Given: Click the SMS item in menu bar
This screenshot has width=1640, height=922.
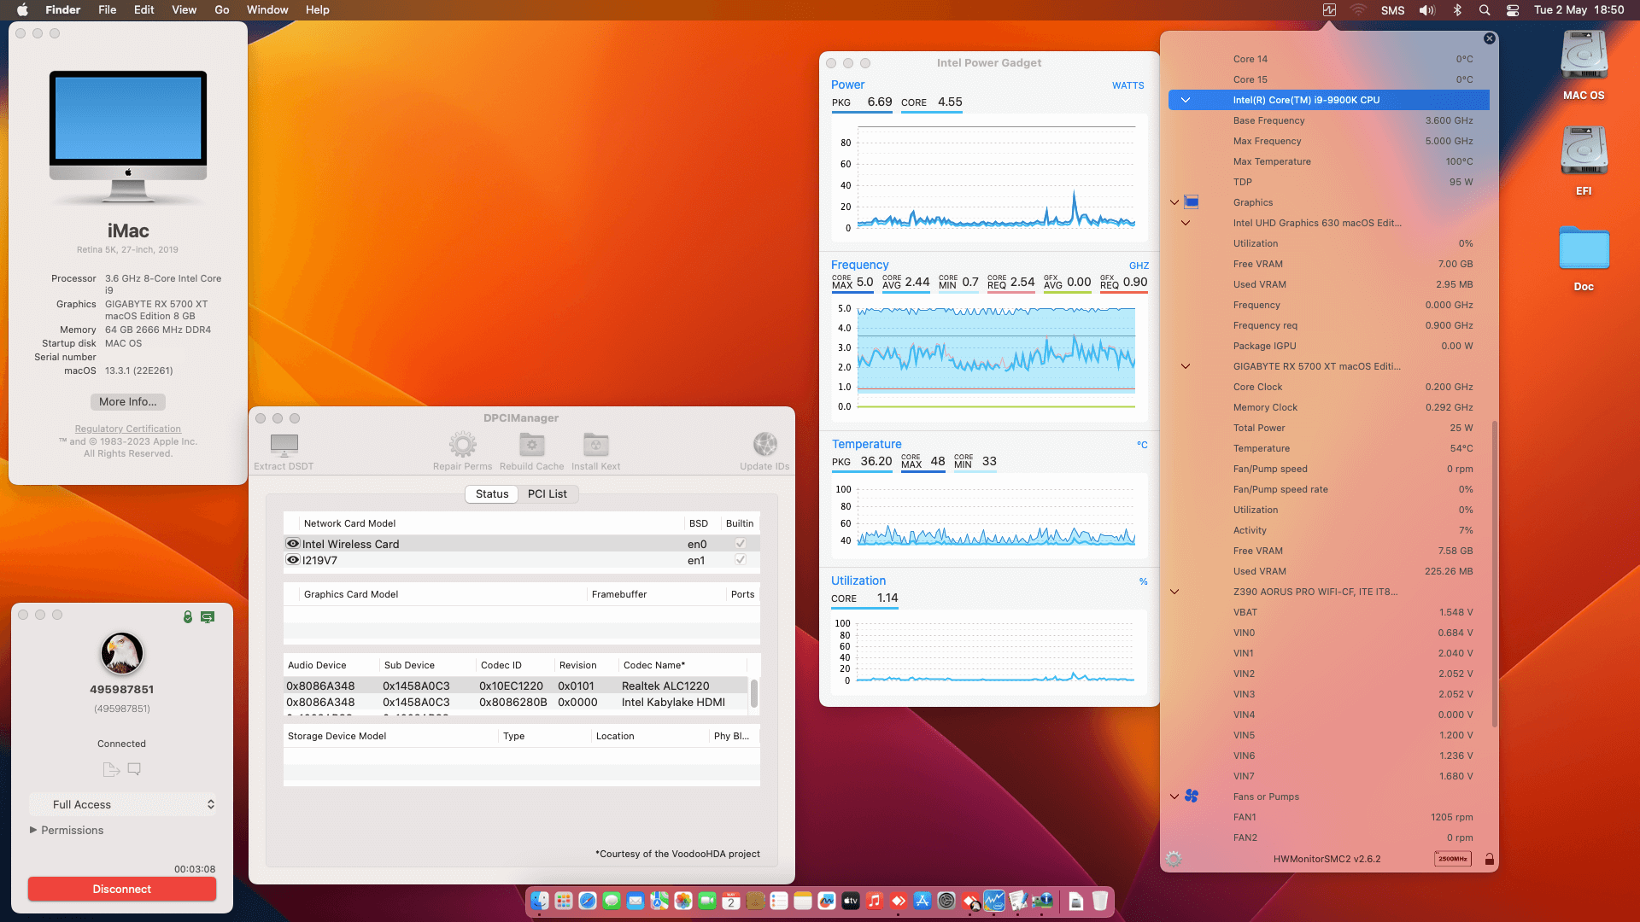Looking at the screenshot, I should pos(1392,10).
